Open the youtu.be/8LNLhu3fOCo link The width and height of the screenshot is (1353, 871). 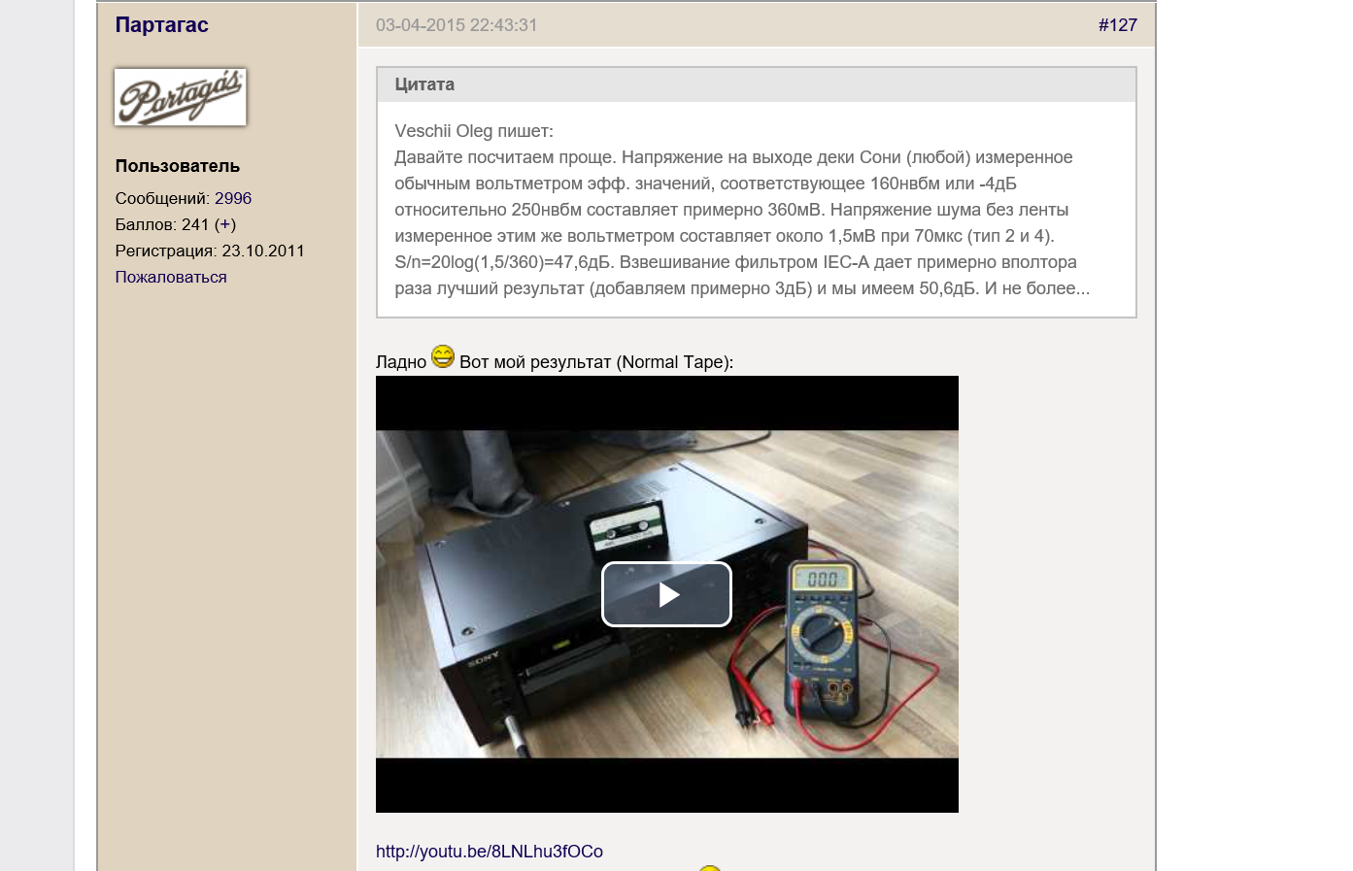(490, 852)
